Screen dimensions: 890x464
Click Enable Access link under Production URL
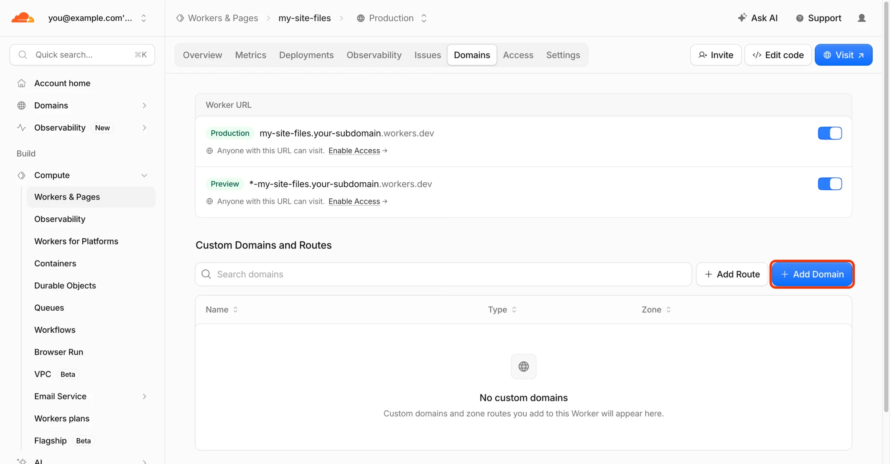coord(357,151)
